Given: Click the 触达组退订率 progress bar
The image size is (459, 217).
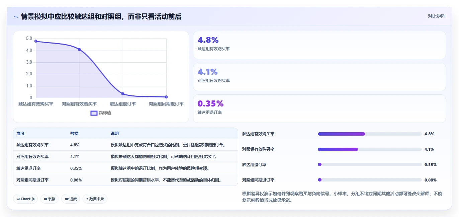Looking at the screenshot, I should 370,164.
